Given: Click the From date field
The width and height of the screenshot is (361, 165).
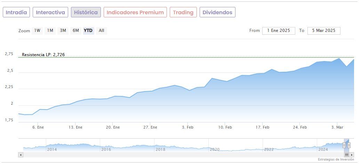Looking at the screenshot, I should (279, 31).
